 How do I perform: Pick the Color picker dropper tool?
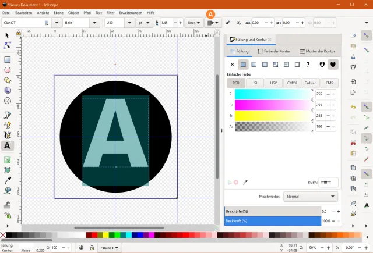pos(8,180)
